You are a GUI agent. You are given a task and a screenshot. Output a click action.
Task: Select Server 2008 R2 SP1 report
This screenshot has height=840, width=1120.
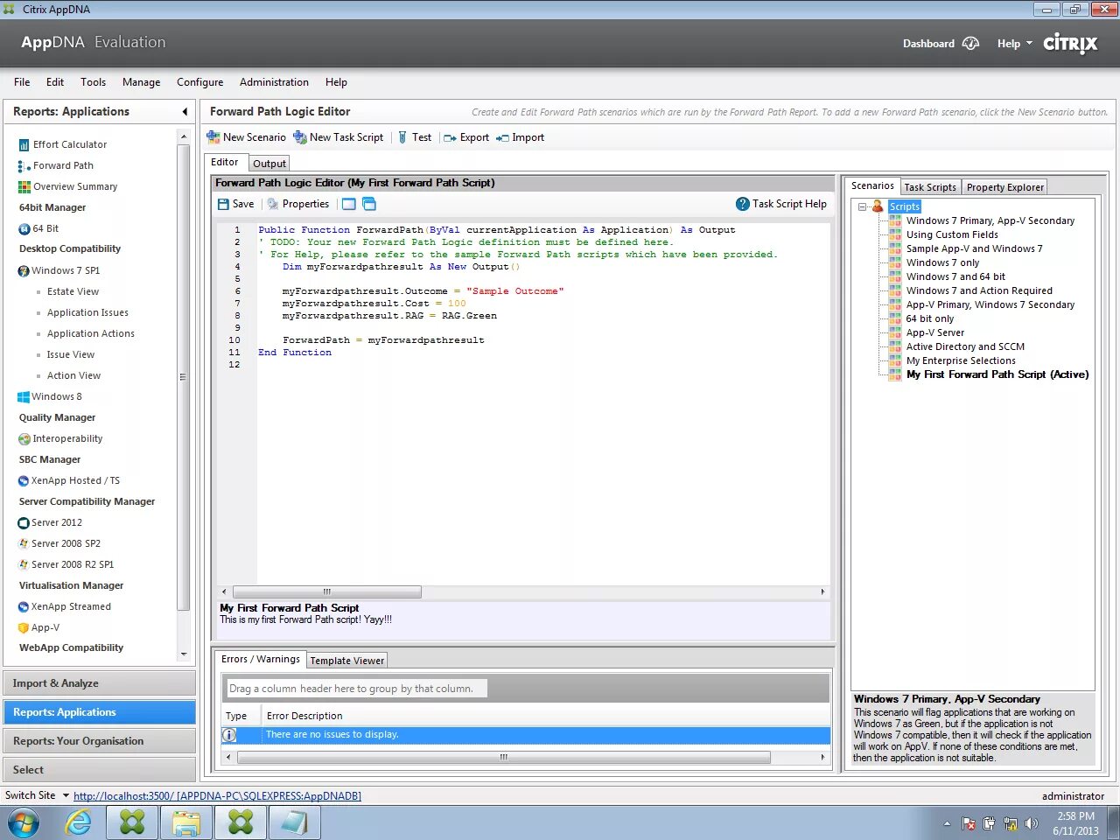point(66,564)
